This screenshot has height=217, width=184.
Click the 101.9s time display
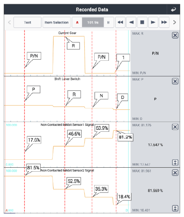tap(93, 22)
